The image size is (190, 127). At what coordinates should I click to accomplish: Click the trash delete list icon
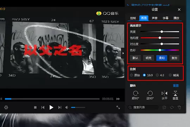[179, 108]
